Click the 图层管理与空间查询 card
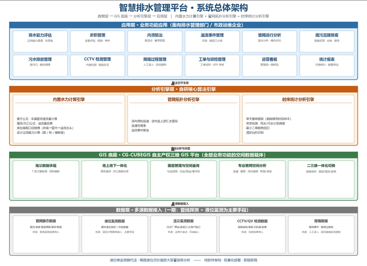367x266 pixels. (x=183, y=179)
